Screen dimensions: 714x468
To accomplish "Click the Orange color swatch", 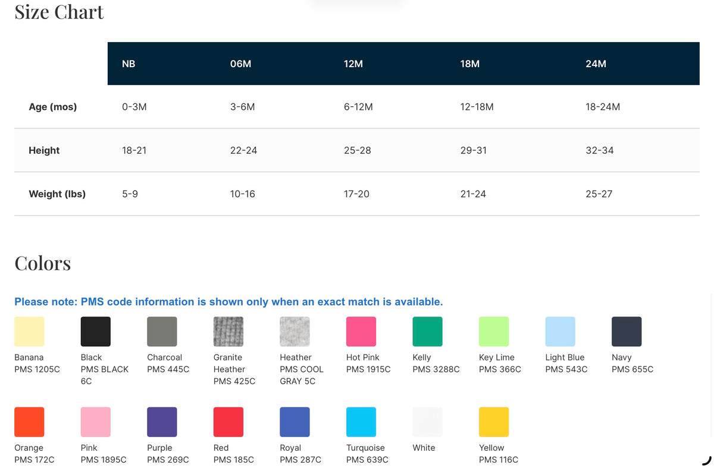I will (29, 422).
